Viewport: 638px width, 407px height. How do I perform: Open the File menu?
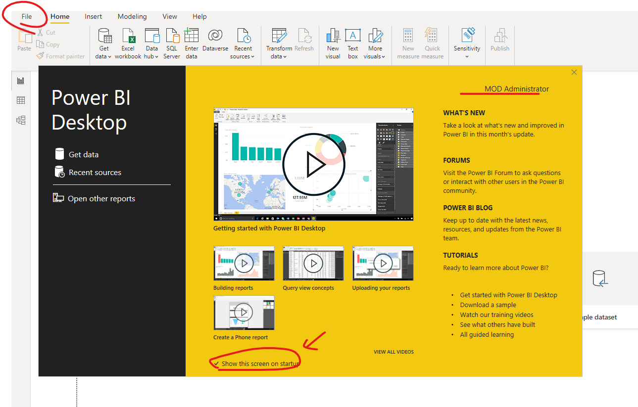[27, 16]
